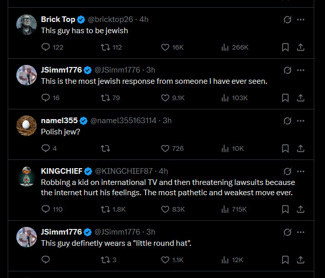325x278 pixels.
Task: Open the 4h timestamp on KINGCHIEF's post
Action: (x=163, y=171)
